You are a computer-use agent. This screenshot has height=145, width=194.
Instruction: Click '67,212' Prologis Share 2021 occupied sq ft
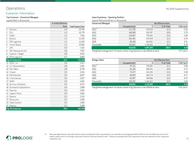133,66
